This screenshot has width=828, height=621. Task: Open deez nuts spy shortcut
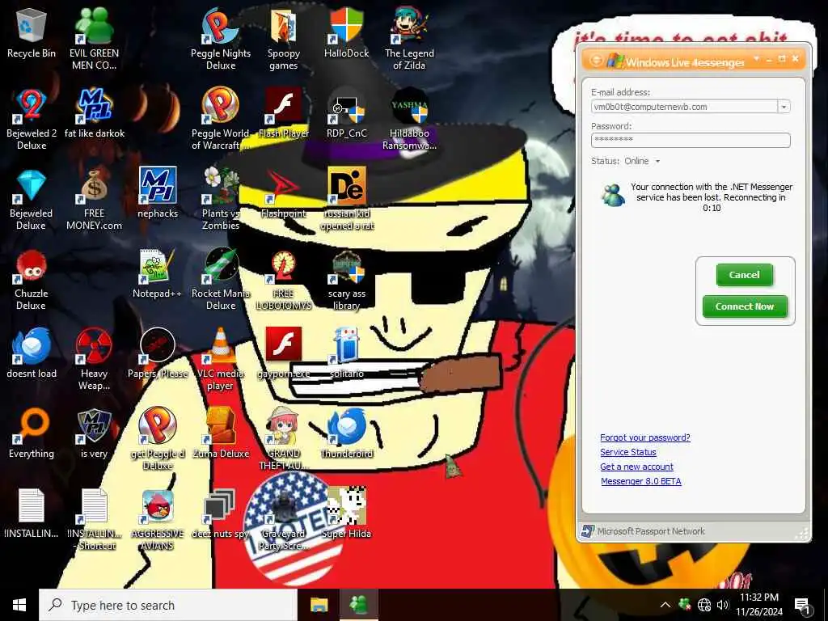pos(221,513)
